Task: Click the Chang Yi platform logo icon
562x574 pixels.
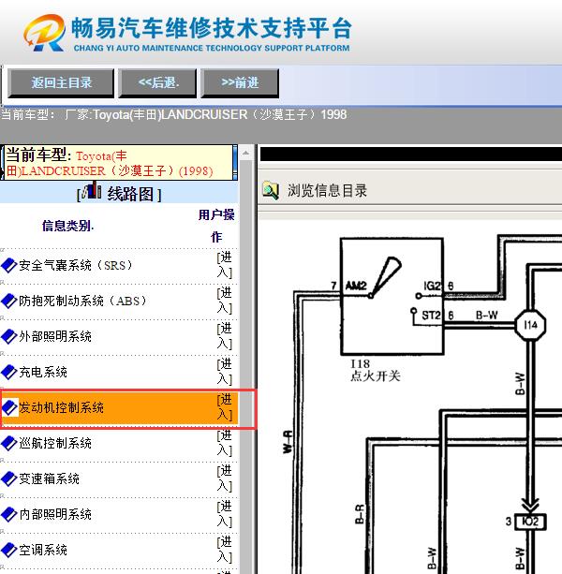Action: point(44,33)
